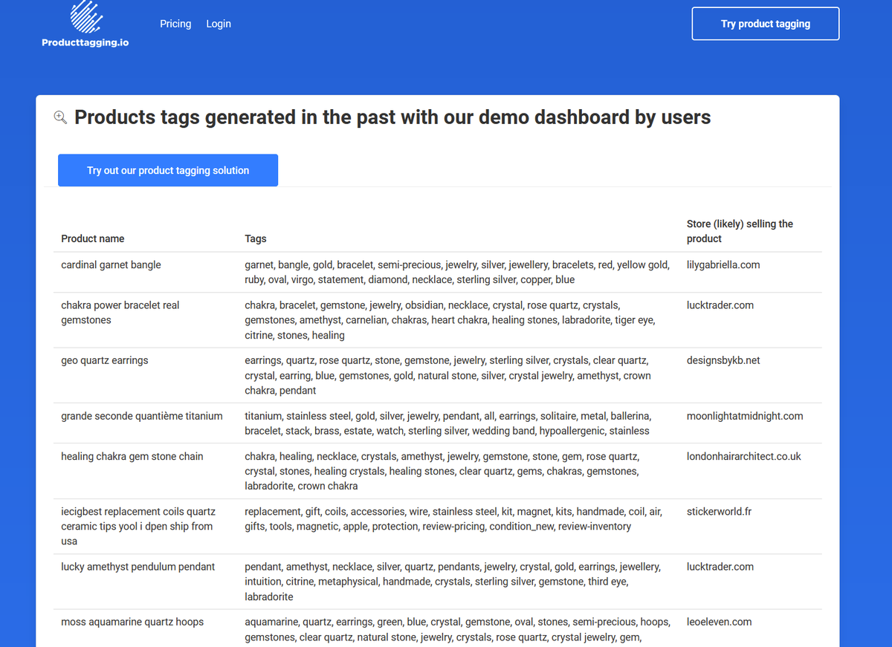Screen dimensions: 892x647
Task: Click the Producttagging.io logo
Action: (85, 24)
